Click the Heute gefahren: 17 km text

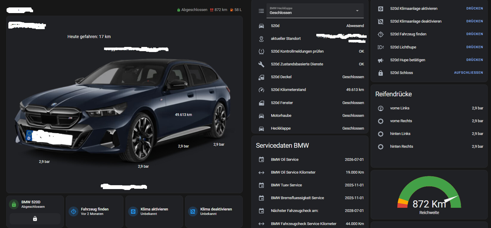point(89,37)
